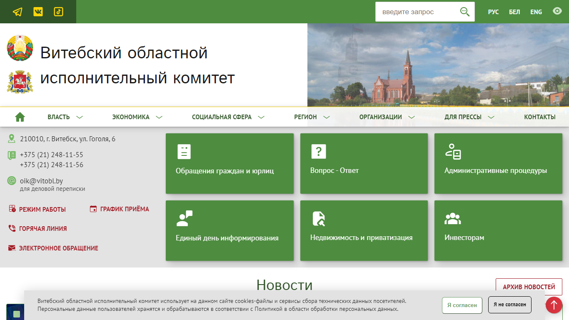The height and width of the screenshot is (320, 569).
Task: Click the Вопрос - Ответ question mark icon
Action: pyautogui.click(x=319, y=152)
